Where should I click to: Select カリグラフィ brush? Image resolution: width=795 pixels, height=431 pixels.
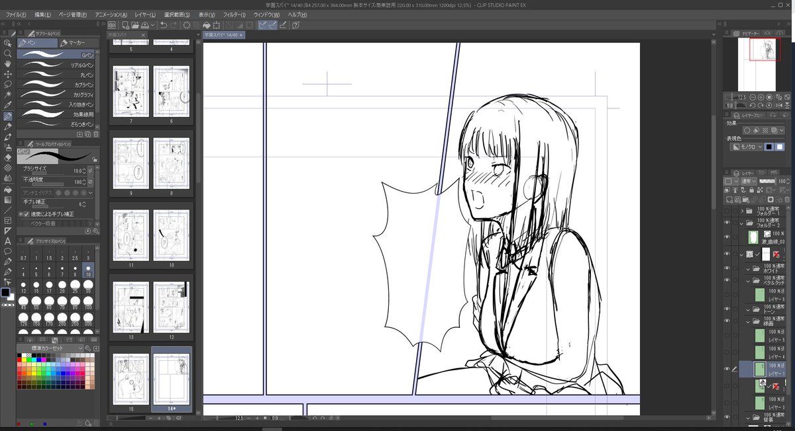coord(57,95)
